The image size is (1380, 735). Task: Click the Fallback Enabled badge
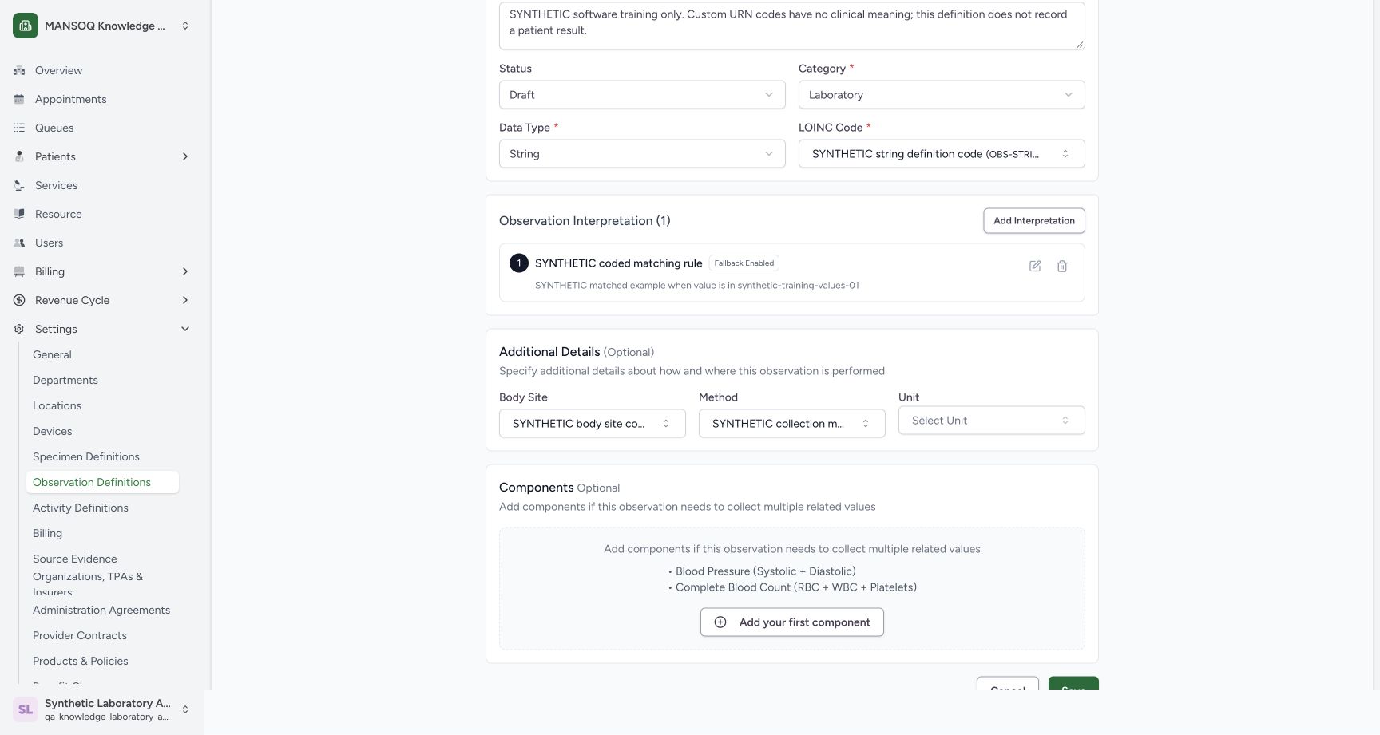744,263
